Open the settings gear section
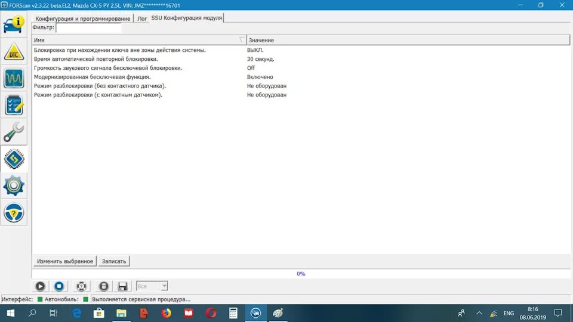Image resolution: width=573 pixels, height=322 pixels. click(14, 185)
